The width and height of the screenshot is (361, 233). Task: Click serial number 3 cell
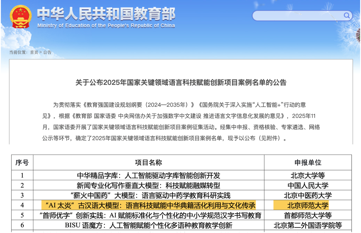click(22, 195)
